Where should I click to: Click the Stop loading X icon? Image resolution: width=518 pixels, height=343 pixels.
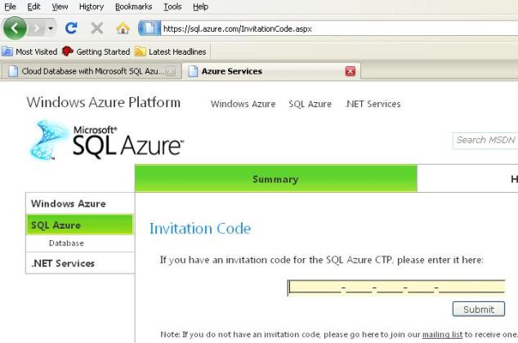[96, 29]
